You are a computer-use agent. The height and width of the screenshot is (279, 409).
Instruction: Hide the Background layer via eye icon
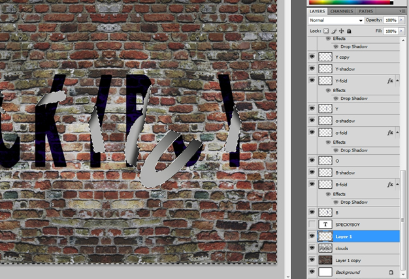312,272
